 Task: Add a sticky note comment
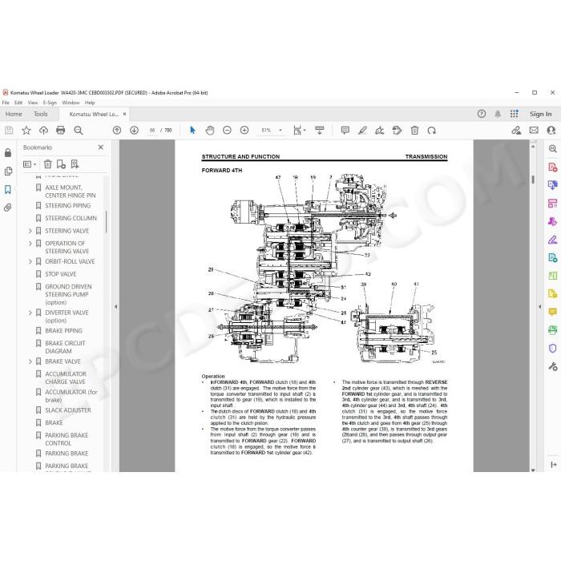[x=345, y=131]
